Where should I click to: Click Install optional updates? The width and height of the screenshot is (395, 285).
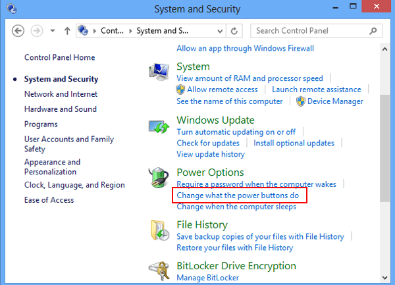coord(294,143)
